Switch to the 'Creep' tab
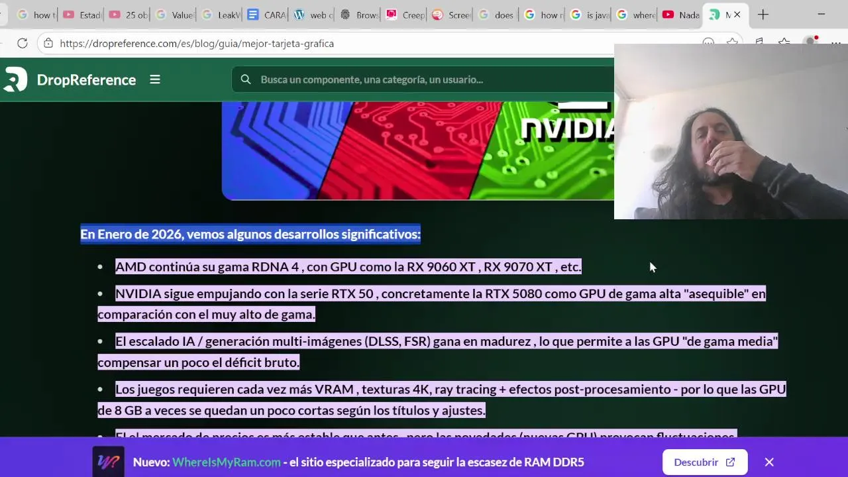Viewport: 848px width, 477px height. pyautogui.click(x=405, y=15)
